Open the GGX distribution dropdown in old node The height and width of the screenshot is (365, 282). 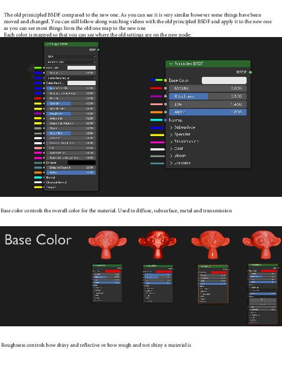[71, 56]
